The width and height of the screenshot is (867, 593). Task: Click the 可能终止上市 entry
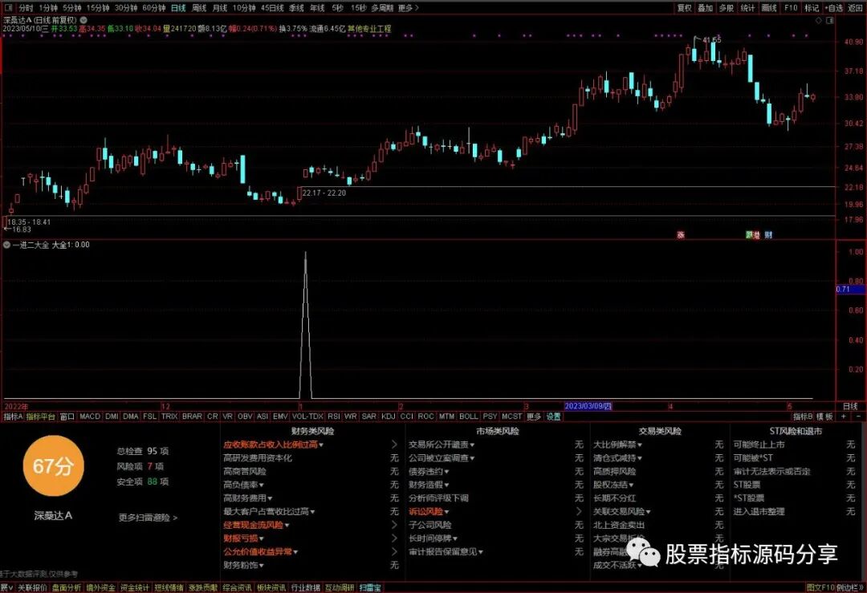tap(759, 445)
